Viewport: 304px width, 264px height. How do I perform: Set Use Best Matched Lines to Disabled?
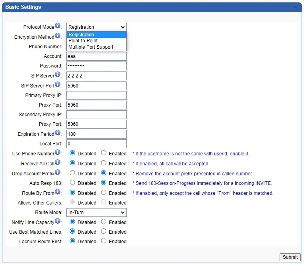coord(72,231)
